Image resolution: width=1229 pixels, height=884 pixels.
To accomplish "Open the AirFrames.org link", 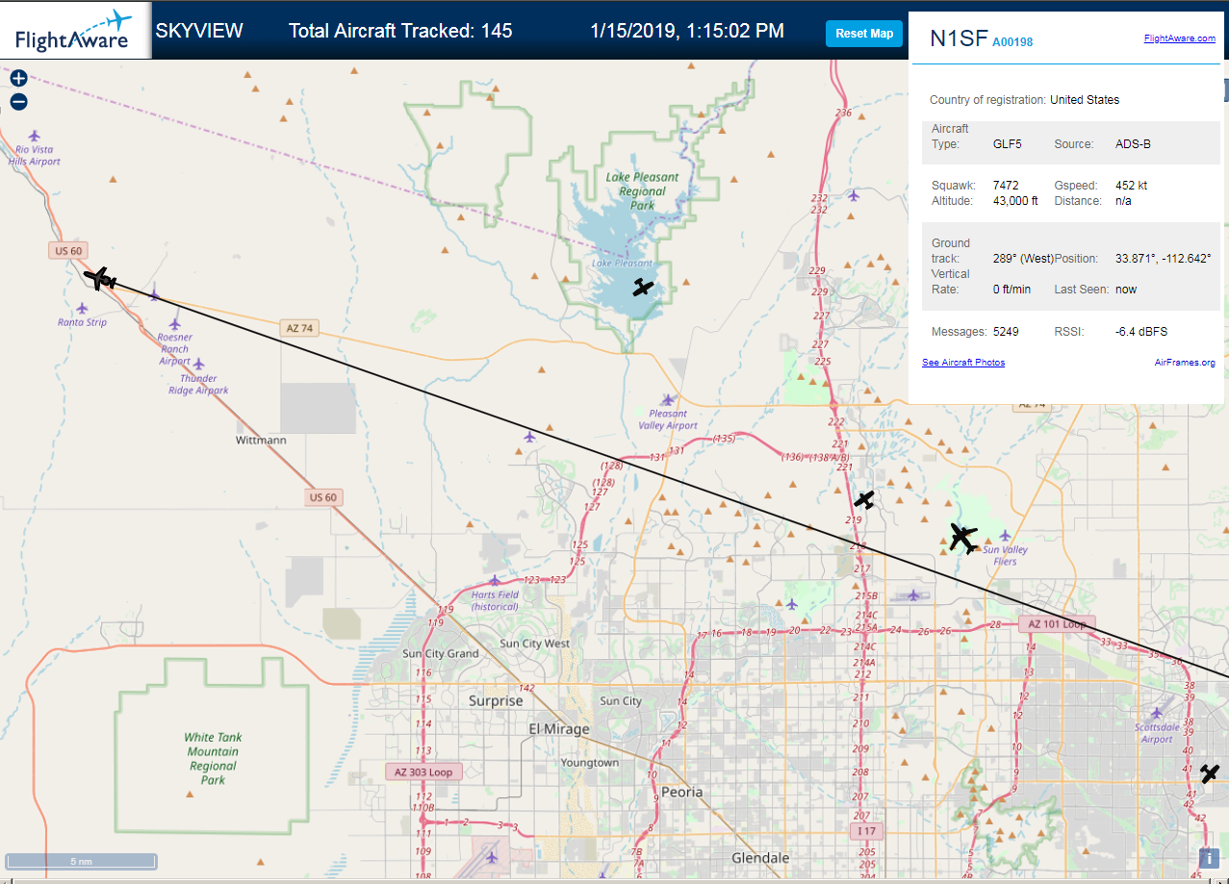I will tap(1185, 363).
